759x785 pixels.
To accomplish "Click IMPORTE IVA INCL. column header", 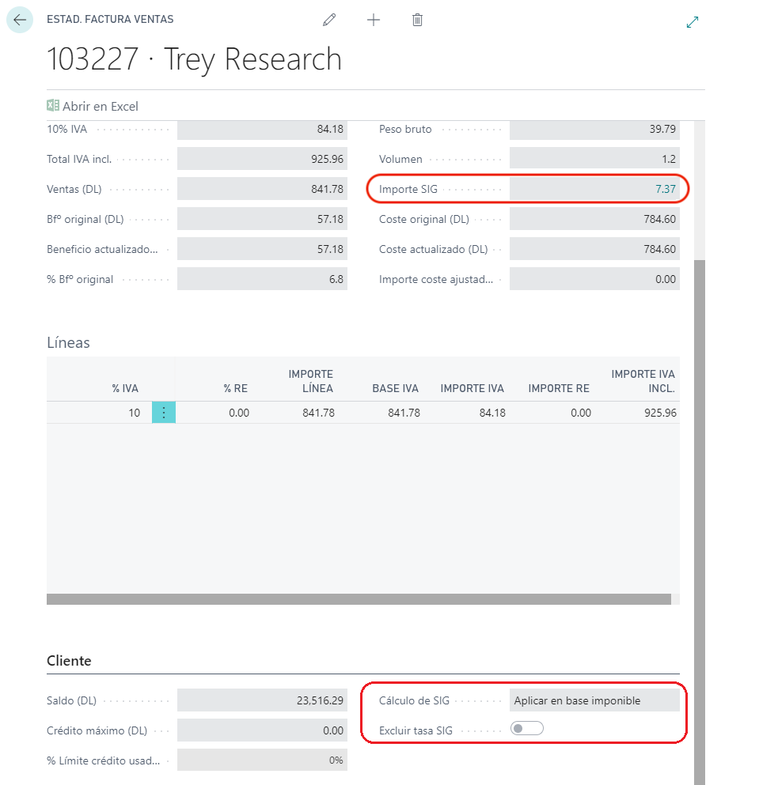I will [643, 382].
